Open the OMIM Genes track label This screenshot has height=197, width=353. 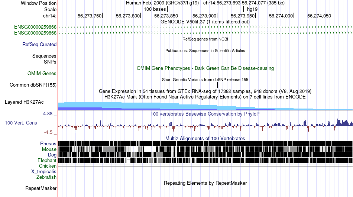tap(42, 73)
